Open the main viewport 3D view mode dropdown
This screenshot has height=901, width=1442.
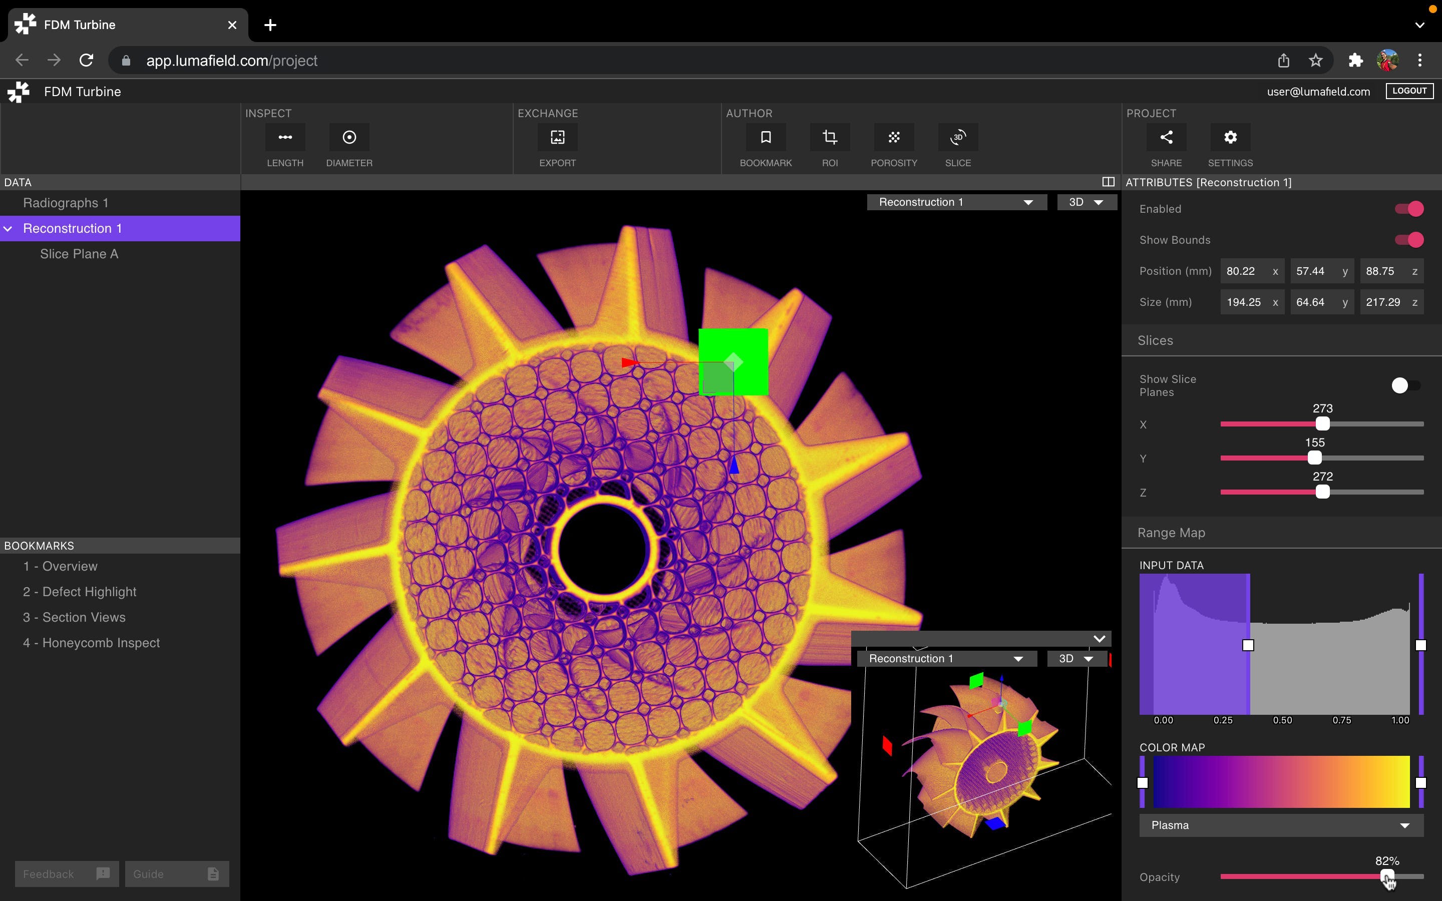(1087, 202)
